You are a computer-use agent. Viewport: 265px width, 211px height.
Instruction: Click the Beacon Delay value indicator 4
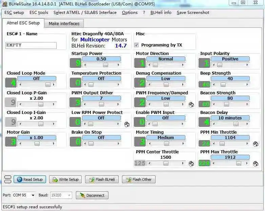point(204,122)
